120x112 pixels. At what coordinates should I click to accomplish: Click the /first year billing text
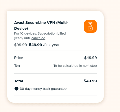pos(51,45)
